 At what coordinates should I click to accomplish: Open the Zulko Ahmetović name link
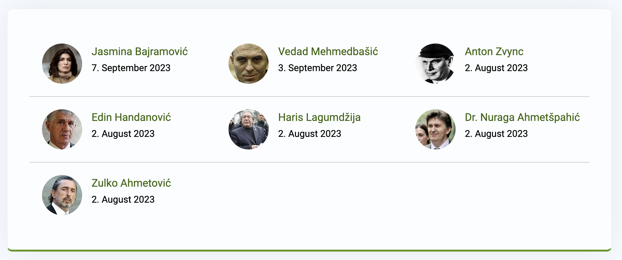131,183
